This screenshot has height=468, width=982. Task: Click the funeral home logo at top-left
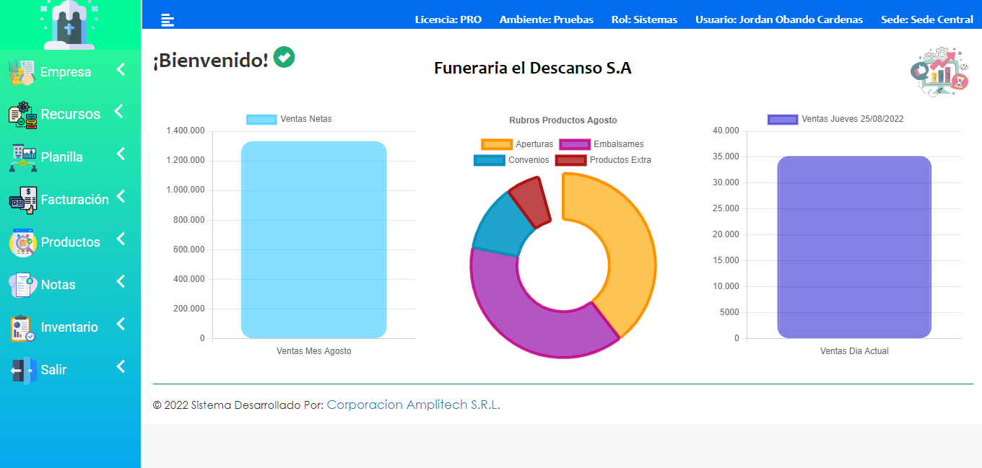point(69,25)
